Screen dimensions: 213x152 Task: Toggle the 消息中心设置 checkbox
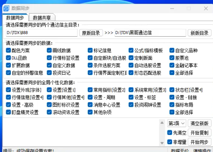pos(90,105)
